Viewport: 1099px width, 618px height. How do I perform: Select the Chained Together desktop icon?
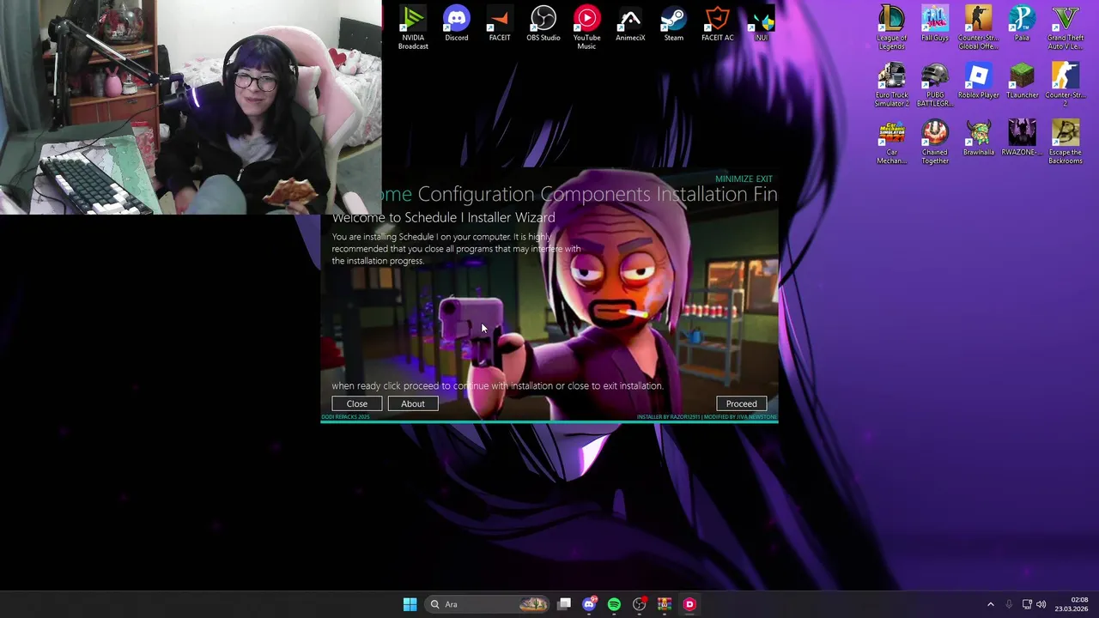(x=935, y=142)
